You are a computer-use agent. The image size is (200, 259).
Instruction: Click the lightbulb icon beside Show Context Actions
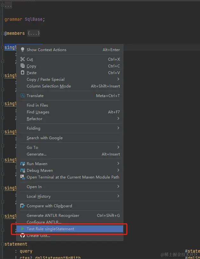coord(23,50)
